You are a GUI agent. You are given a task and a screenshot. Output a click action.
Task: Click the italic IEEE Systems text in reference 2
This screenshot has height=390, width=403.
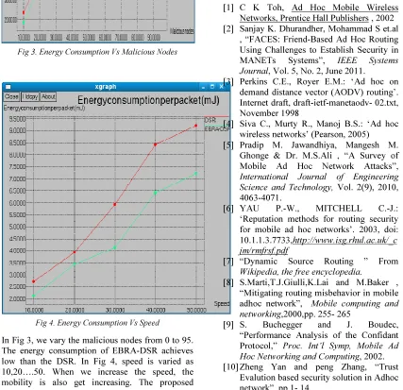pyautogui.click(x=368, y=60)
